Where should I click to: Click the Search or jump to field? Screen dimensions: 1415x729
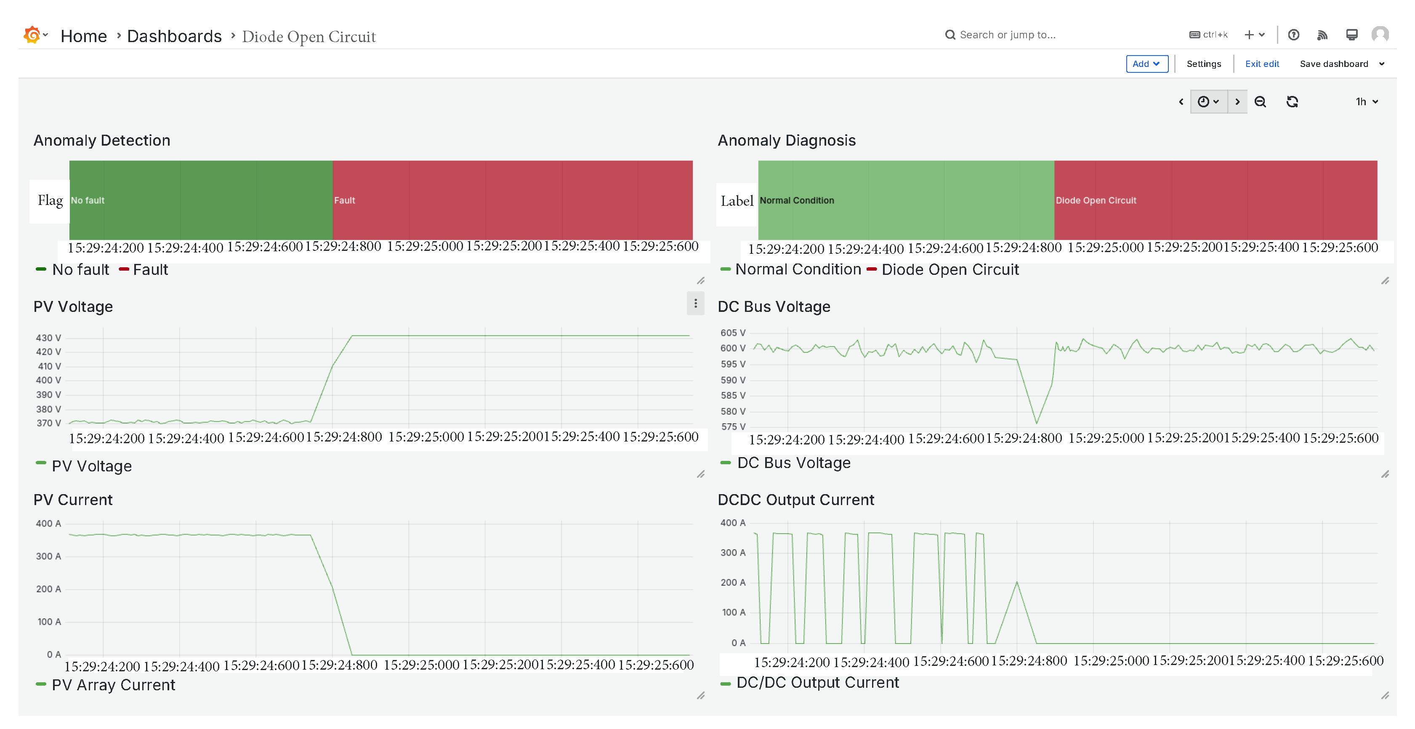1007,35
